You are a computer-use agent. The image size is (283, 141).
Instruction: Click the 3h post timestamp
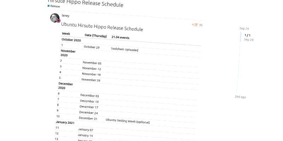tap(201, 25)
